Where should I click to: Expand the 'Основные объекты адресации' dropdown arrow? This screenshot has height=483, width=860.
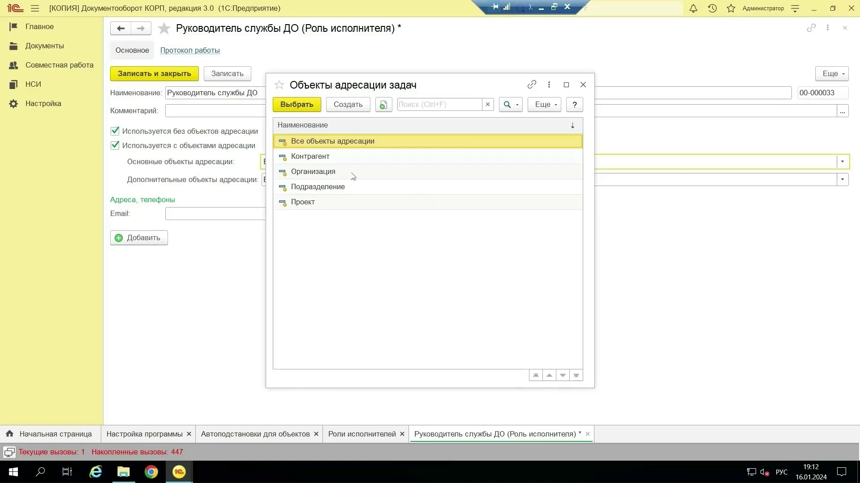[842, 161]
